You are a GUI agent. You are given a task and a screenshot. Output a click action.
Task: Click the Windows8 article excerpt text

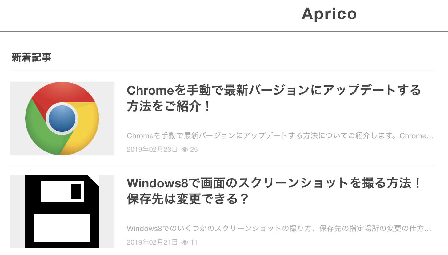tap(277, 228)
